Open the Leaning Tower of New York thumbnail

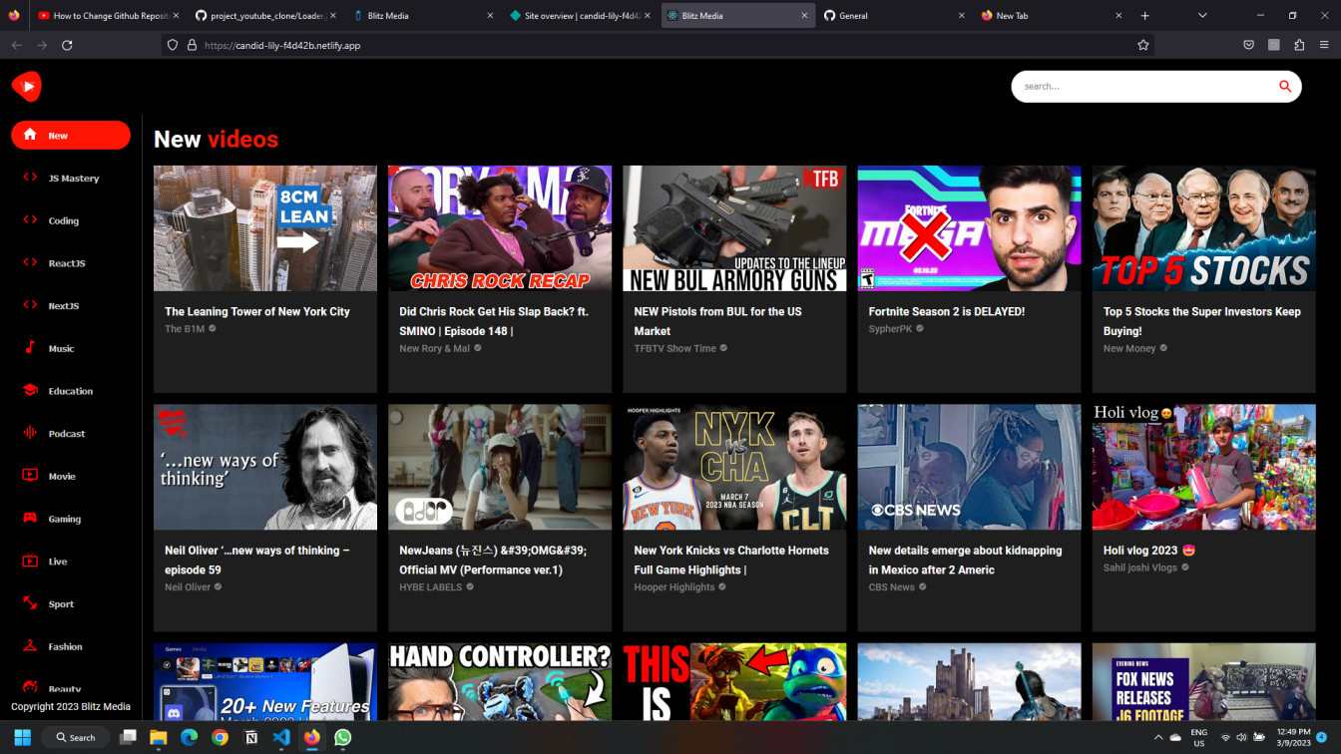[x=264, y=227]
